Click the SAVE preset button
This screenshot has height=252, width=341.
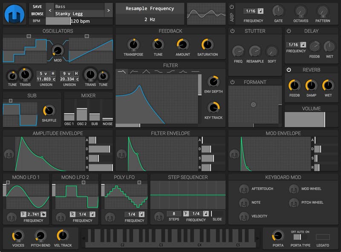(38, 6)
